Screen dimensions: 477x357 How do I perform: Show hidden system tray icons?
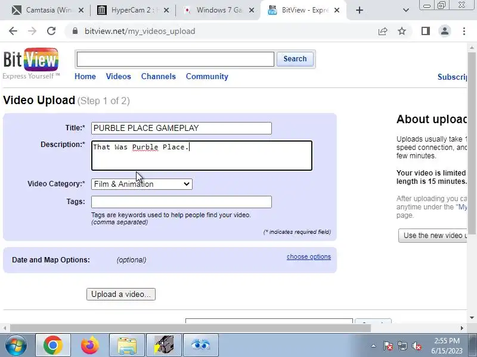374,346
